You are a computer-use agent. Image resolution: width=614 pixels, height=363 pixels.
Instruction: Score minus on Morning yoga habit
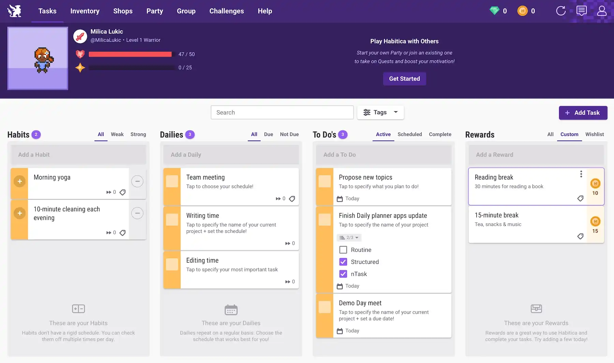point(137,181)
